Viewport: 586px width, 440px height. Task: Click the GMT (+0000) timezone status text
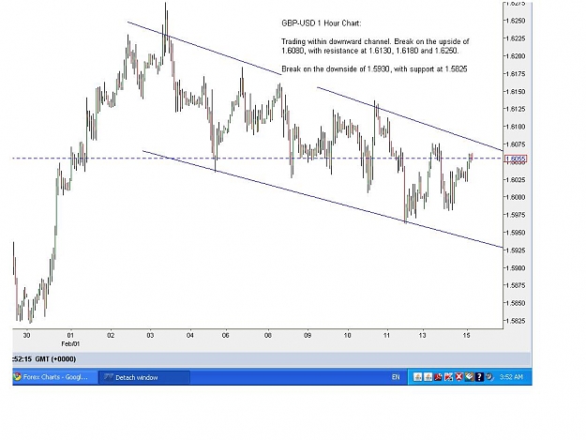[x=55, y=359]
